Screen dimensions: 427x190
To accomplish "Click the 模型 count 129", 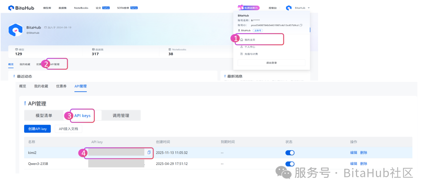I will pyautogui.click(x=19, y=54).
